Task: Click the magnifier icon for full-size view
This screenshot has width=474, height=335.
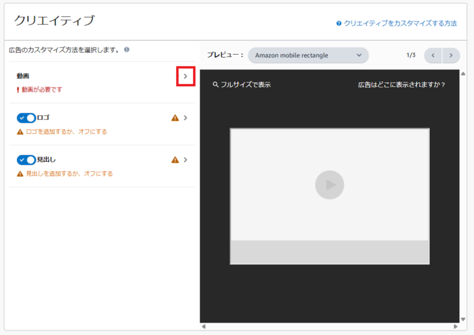Action: (x=216, y=85)
